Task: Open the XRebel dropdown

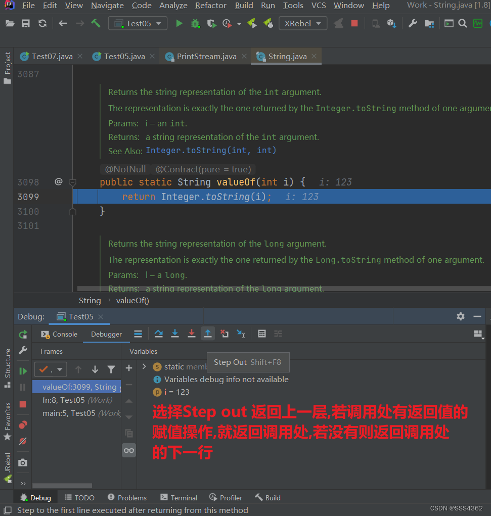Action: (x=302, y=23)
